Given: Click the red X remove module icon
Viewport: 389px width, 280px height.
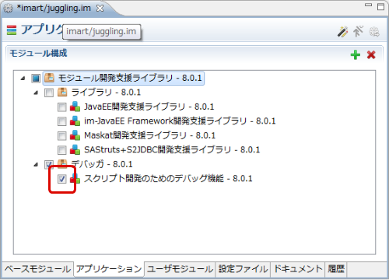Looking at the screenshot, I should coord(371,54).
